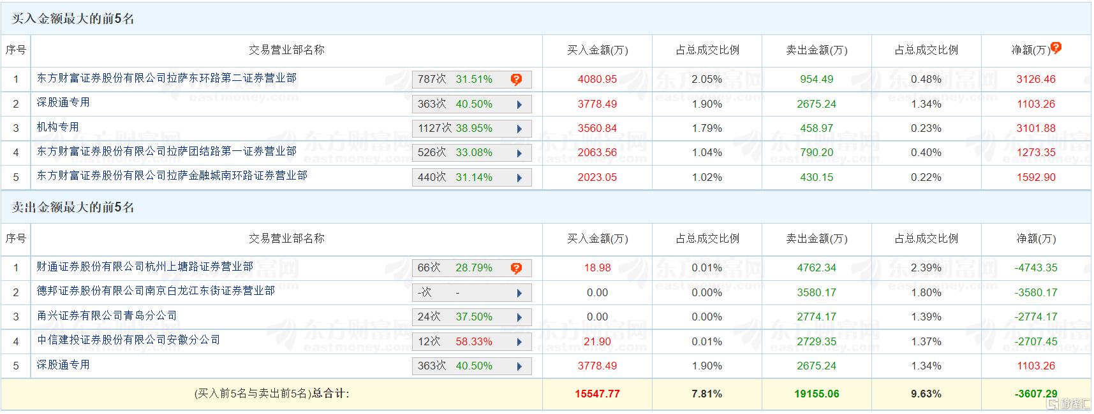
Task: Open 中信建投证券安徽分公司 link
Action: tap(128, 340)
